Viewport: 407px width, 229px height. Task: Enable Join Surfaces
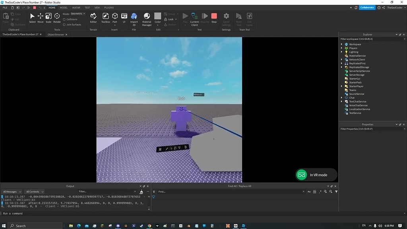coord(64,25)
